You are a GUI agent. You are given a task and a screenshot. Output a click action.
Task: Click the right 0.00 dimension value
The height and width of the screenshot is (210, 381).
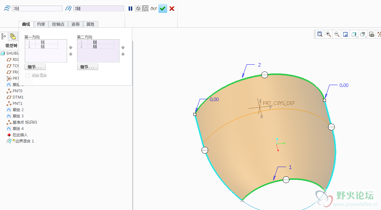tap(344, 85)
